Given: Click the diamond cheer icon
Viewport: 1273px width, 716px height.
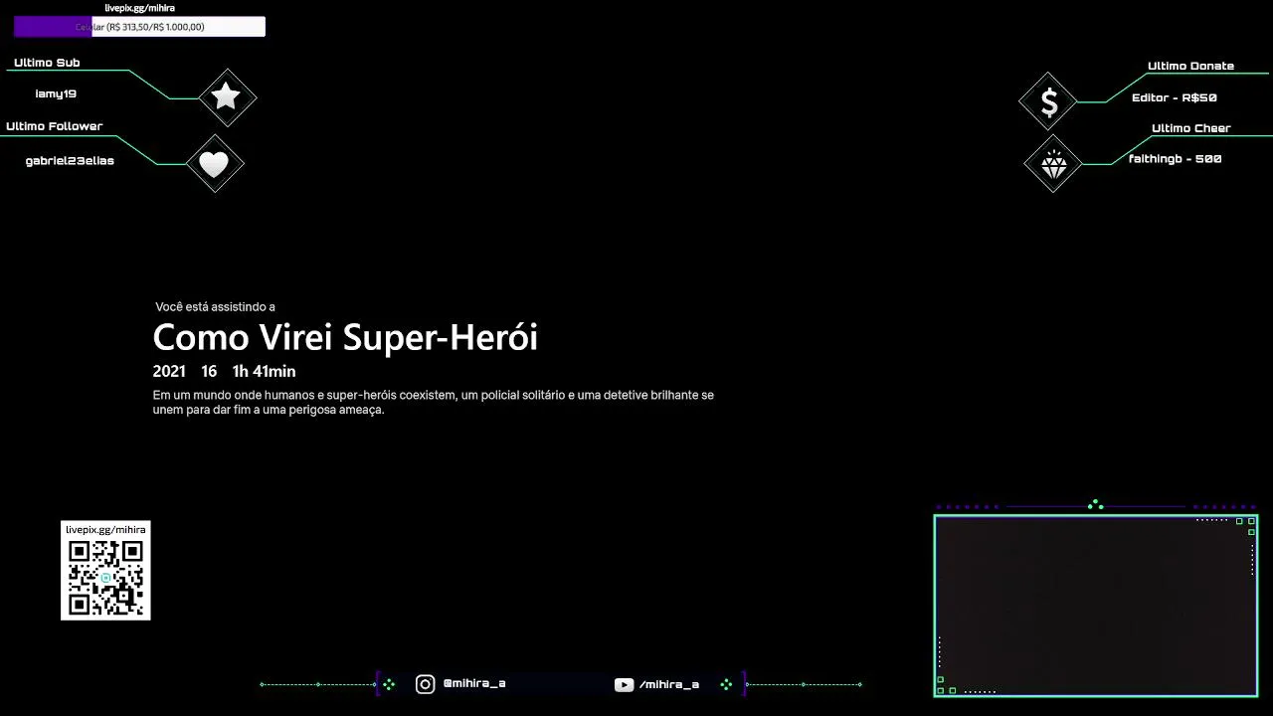Looking at the screenshot, I should pyautogui.click(x=1053, y=164).
